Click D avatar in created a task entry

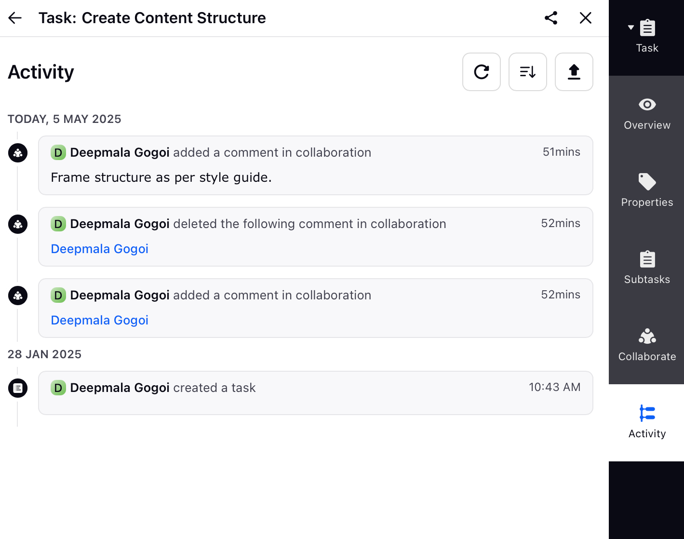click(x=58, y=388)
